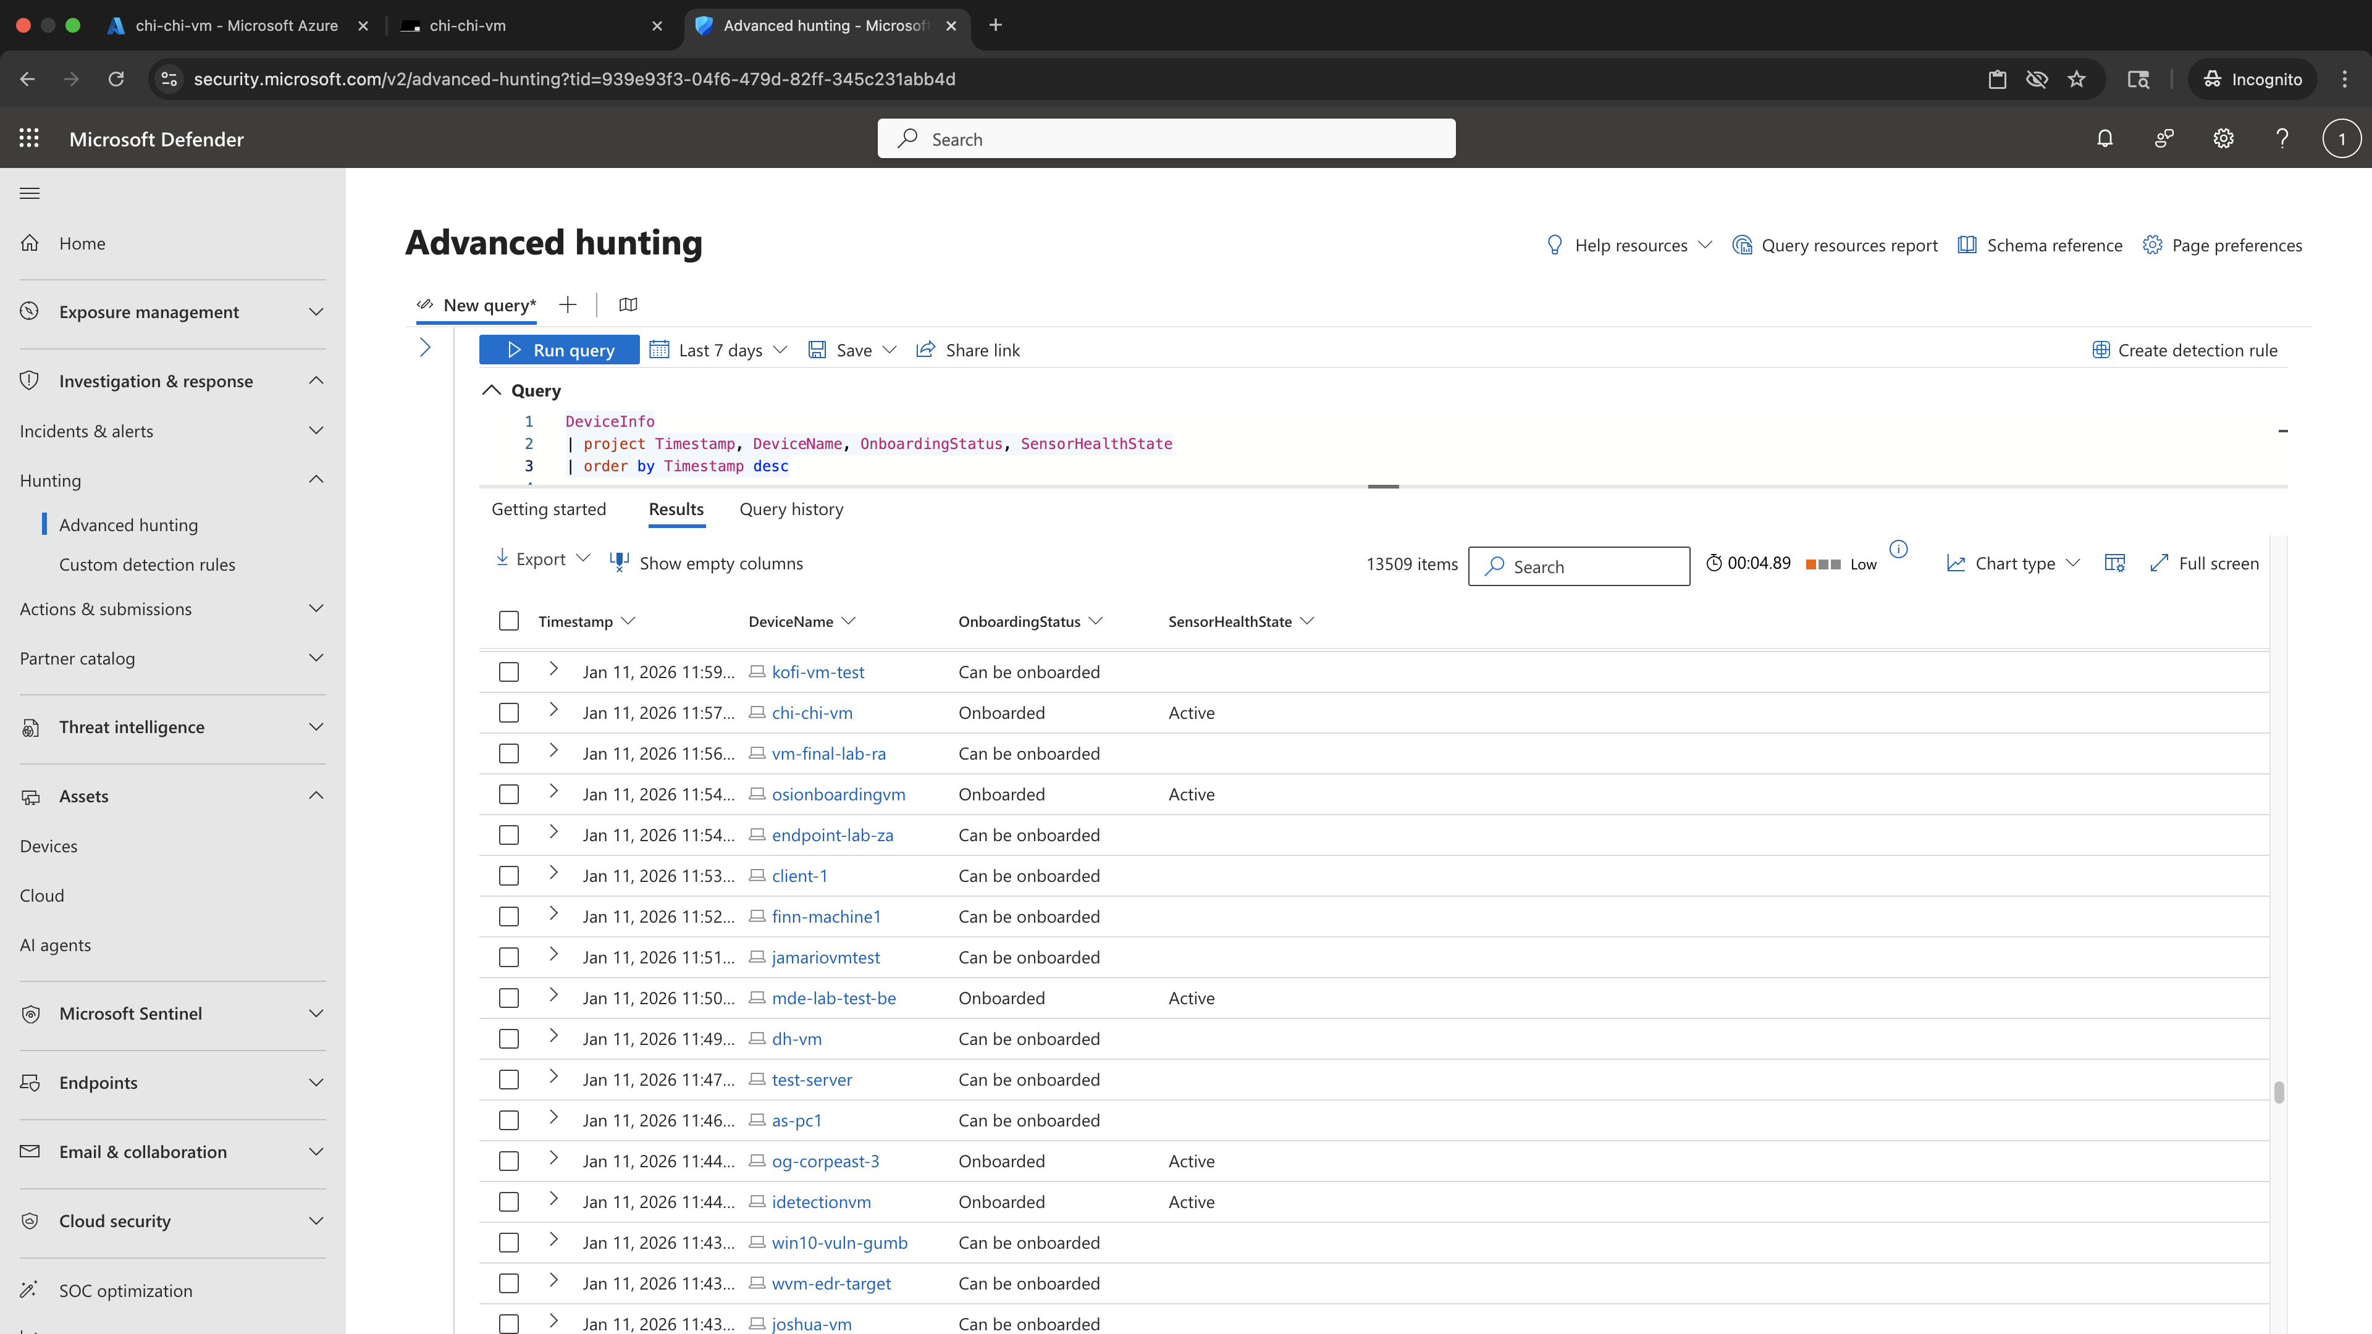Open the account profile circle
The image size is (2372, 1334).
[x=2342, y=139]
